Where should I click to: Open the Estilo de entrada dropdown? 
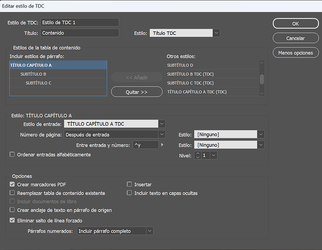point(115,124)
